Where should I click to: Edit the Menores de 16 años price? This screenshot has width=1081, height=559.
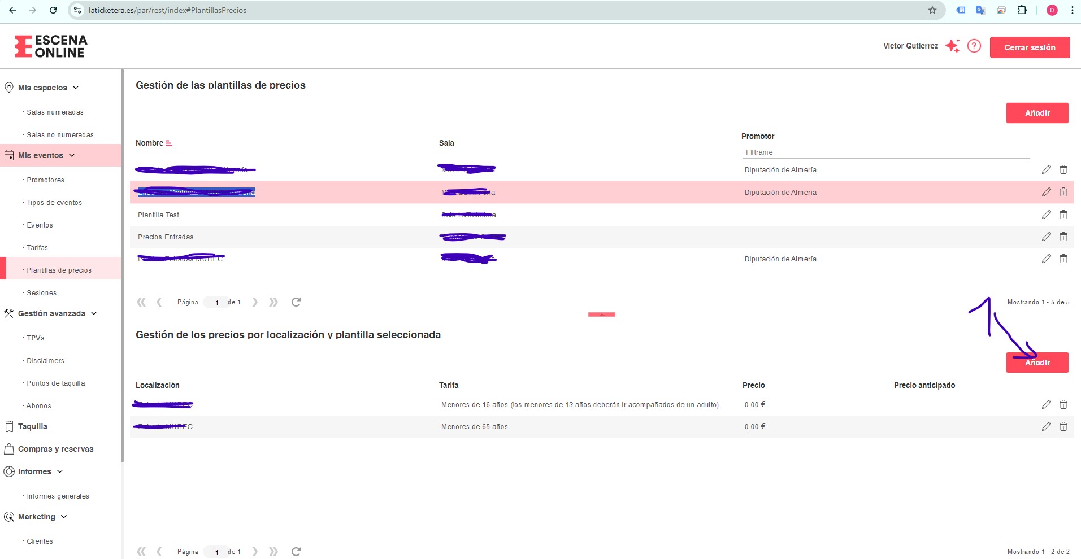pyautogui.click(x=1046, y=404)
